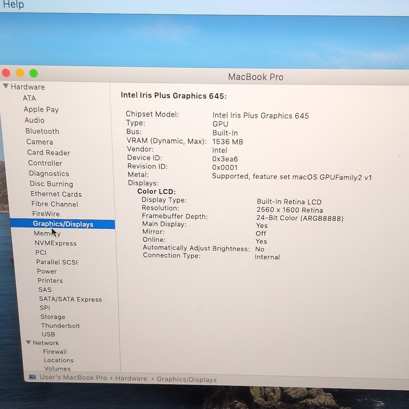Show Camera hardware information
409x409 pixels.
pyautogui.click(x=40, y=142)
